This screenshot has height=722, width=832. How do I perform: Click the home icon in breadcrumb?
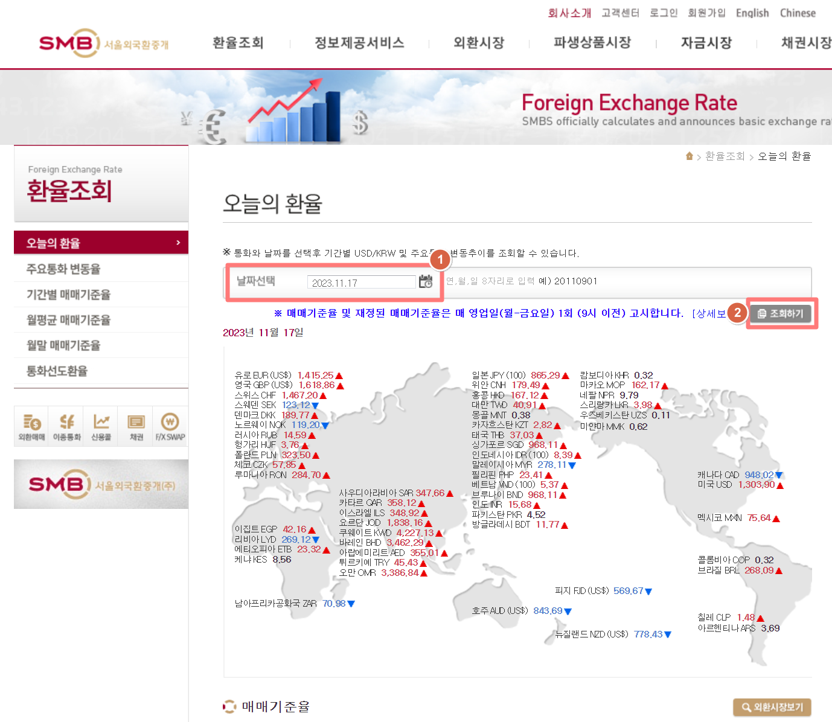(690, 156)
